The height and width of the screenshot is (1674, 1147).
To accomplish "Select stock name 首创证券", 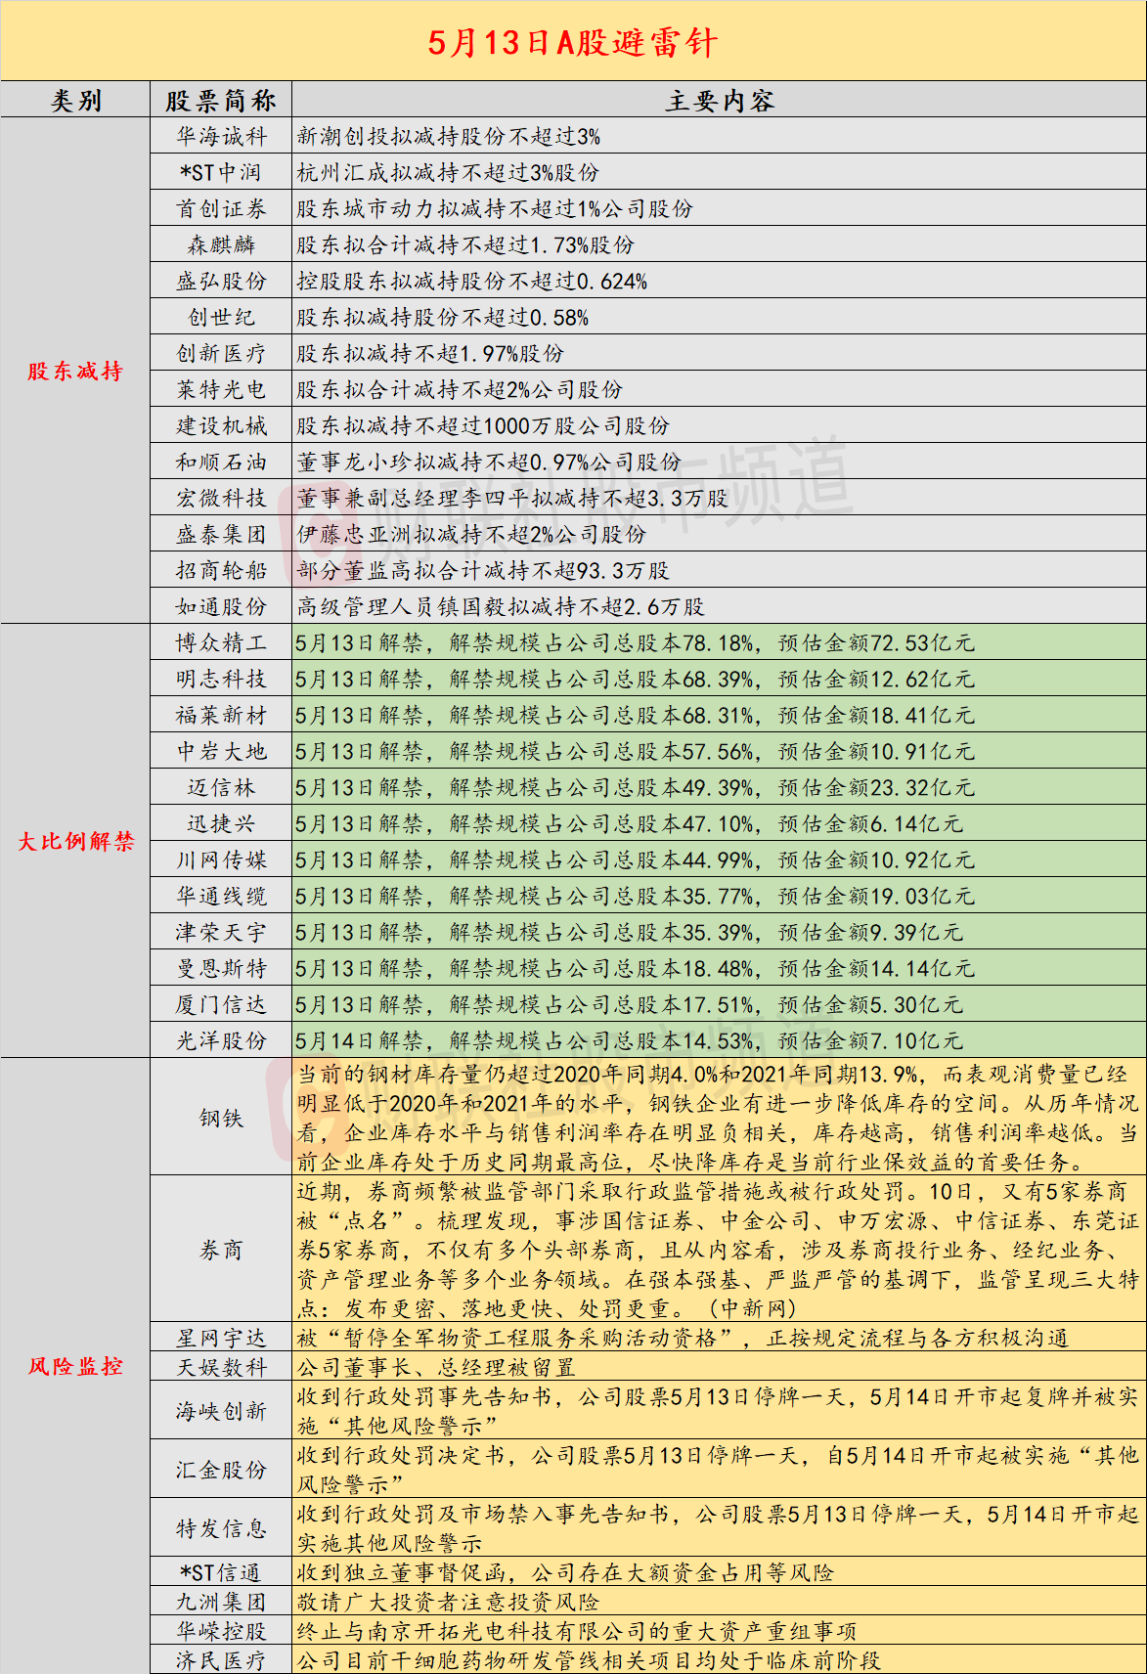I will pos(221,208).
